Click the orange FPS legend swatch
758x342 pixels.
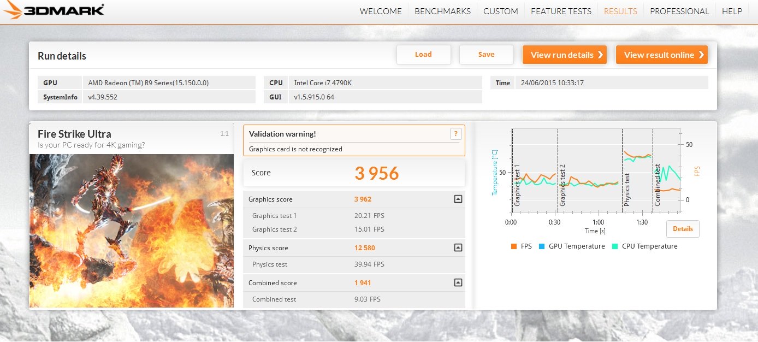tap(513, 246)
